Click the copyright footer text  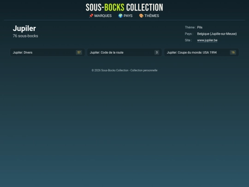(125, 70)
